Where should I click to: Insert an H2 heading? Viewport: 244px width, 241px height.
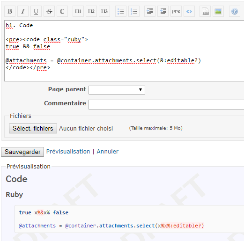click(91, 11)
